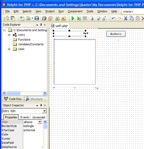Open the Run menu
This screenshot has height=149, width=144.
(61, 11)
